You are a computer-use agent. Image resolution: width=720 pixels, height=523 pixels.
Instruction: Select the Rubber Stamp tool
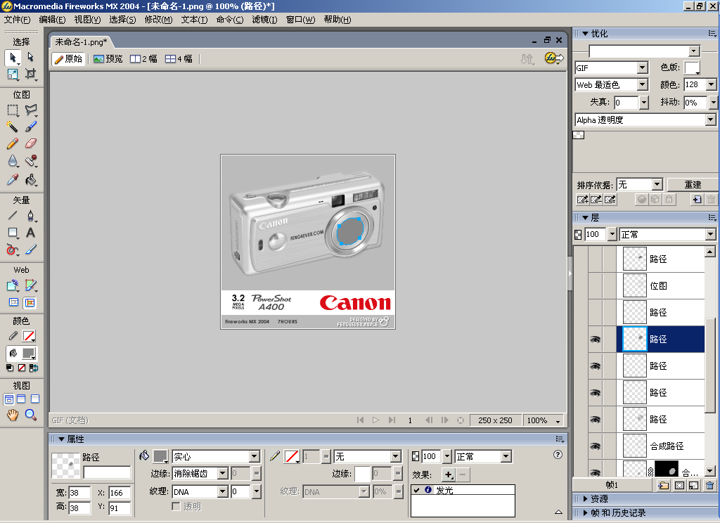30,161
